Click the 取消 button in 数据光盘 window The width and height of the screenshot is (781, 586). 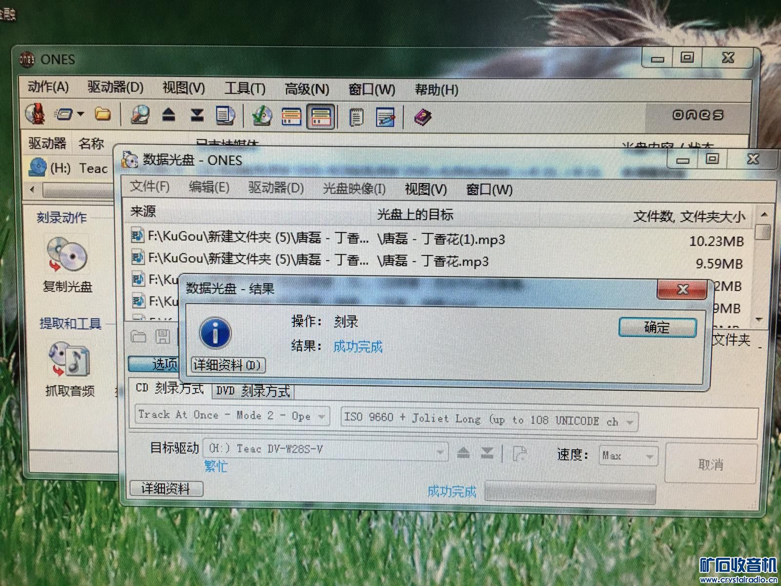click(711, 464)
